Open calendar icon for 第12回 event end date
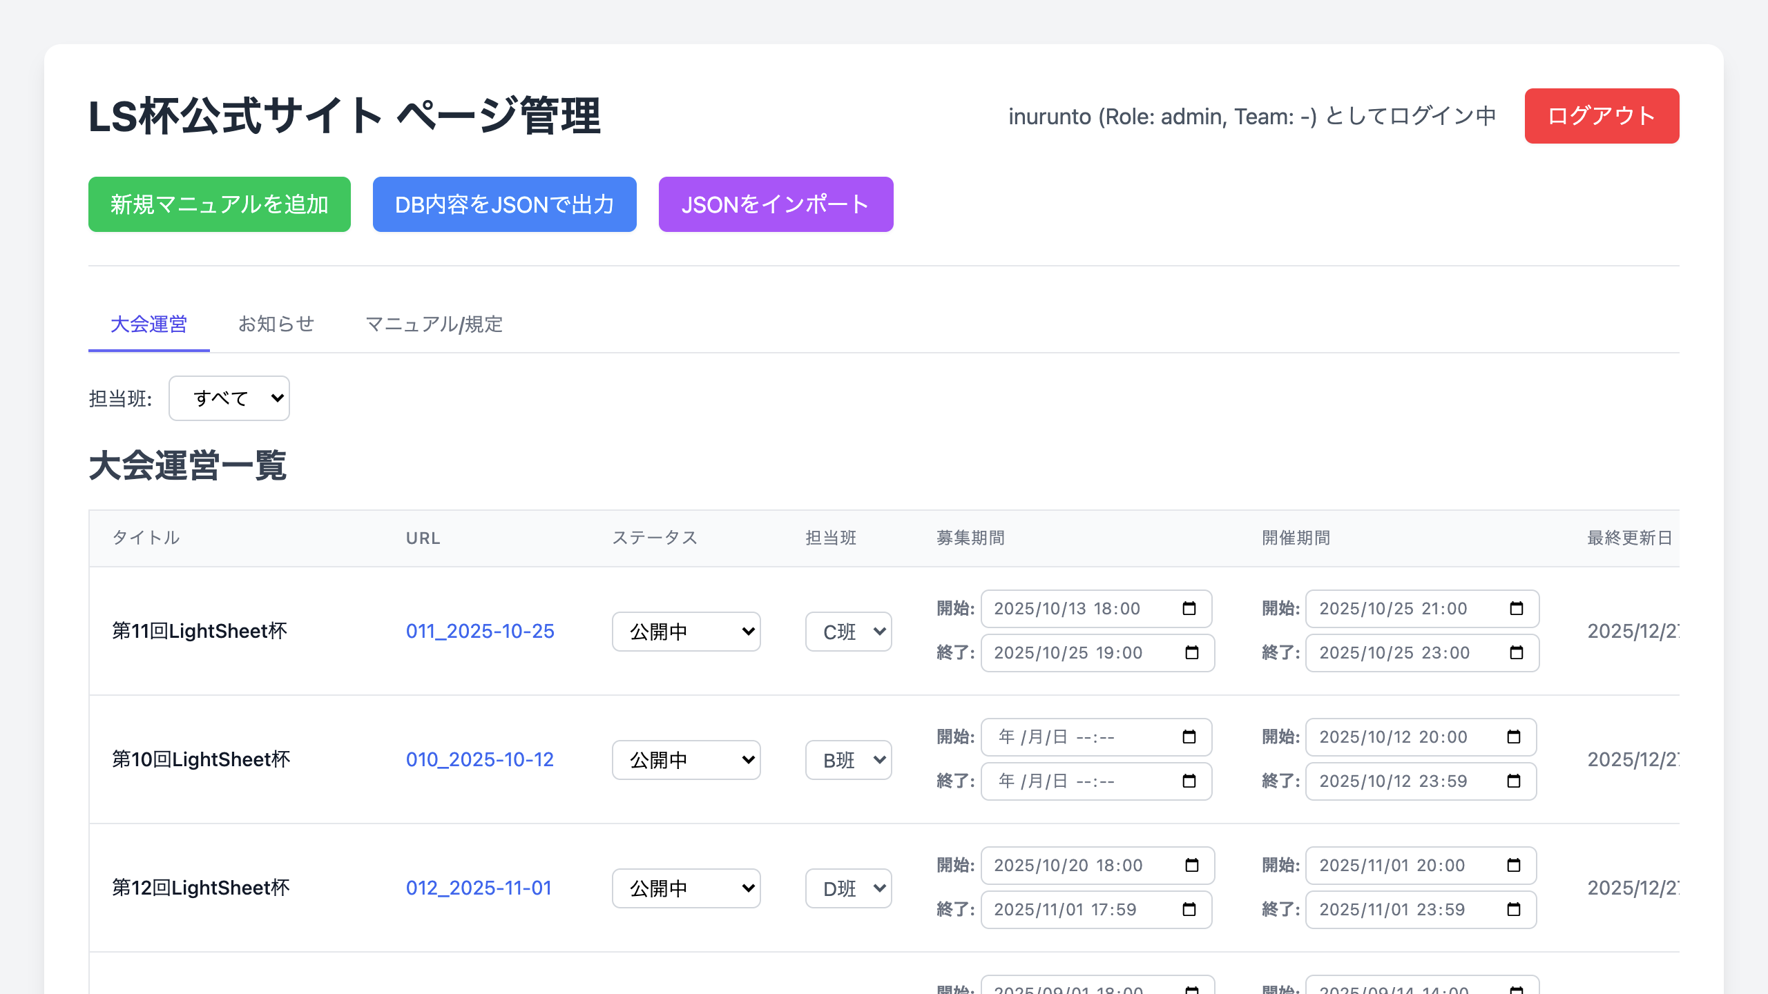Viewport: 1768px width, 994px height. [x=1513, y=909]
